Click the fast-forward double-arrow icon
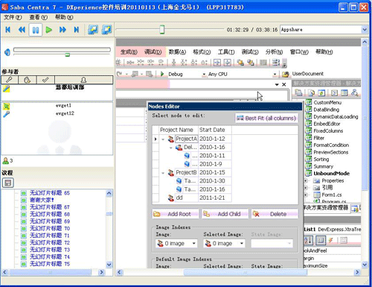Screen dimensions: 372x287 tap(62, 30)
